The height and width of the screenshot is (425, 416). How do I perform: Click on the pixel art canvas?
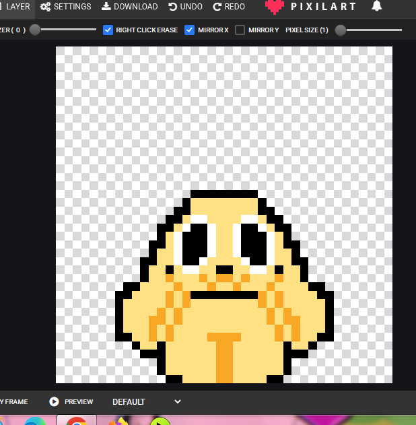pyautogui.click(x=224, y=215)
